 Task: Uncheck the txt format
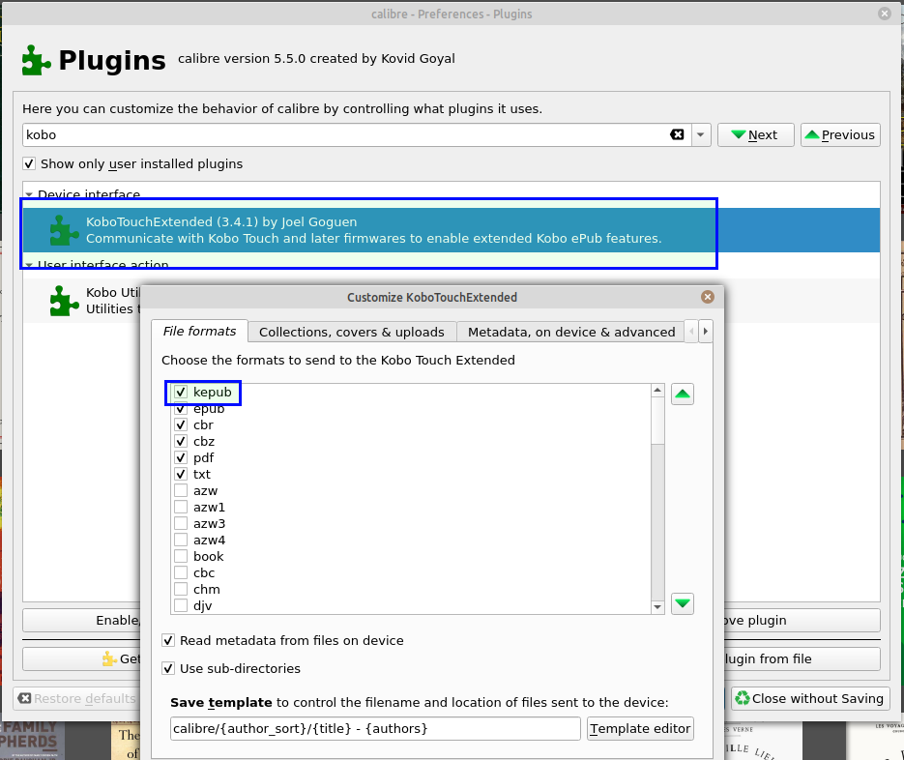click(181, 475)
